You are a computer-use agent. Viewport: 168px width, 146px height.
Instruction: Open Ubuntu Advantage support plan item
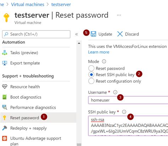[x=36, y=141]
